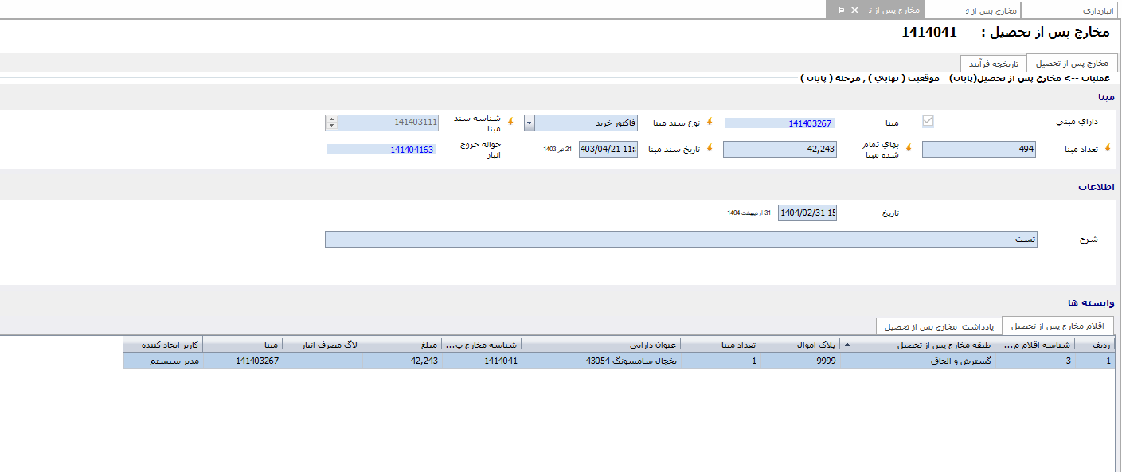Click lightning icon beside شناسه سند مبنا
Viewport: 1122px width, 472px height.
pyautogui.click(x=510, y=123)
